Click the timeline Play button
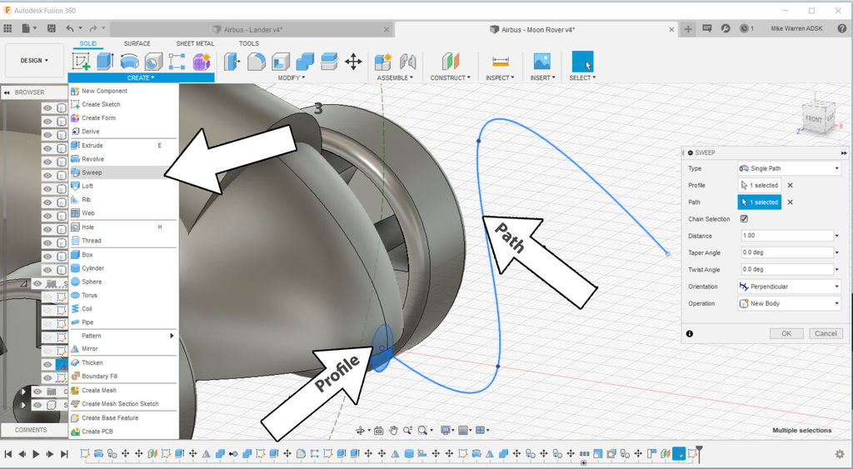 coord(36,454)
